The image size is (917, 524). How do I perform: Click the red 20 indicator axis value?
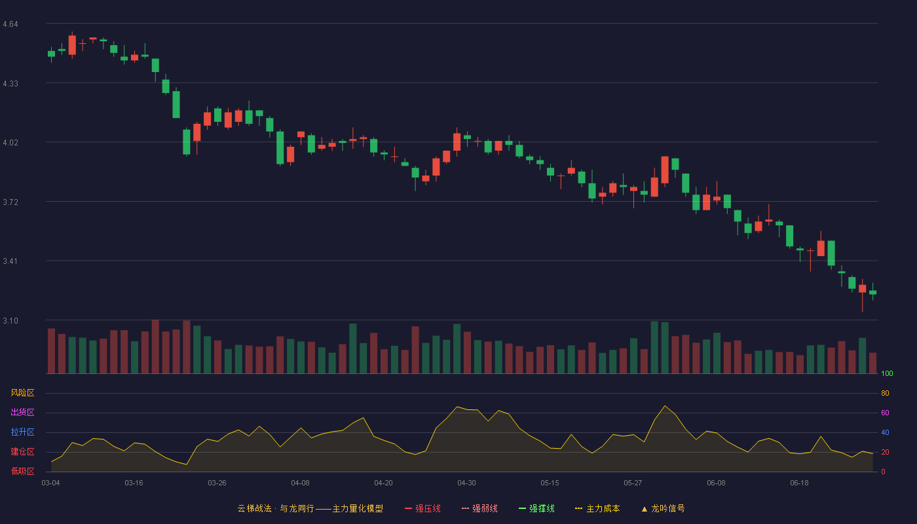click(x=885, y=452)
